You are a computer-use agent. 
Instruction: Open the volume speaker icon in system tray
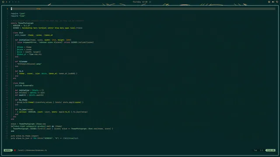[x=273, y=2]
